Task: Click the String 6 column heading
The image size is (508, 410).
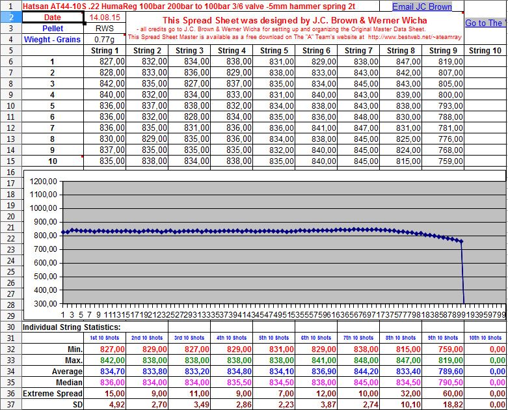Action: click(x=316, y=51)
